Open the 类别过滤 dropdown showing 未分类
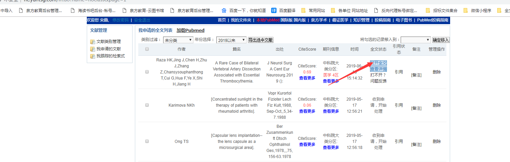This screenshot has width=510, height=162. 178,40
